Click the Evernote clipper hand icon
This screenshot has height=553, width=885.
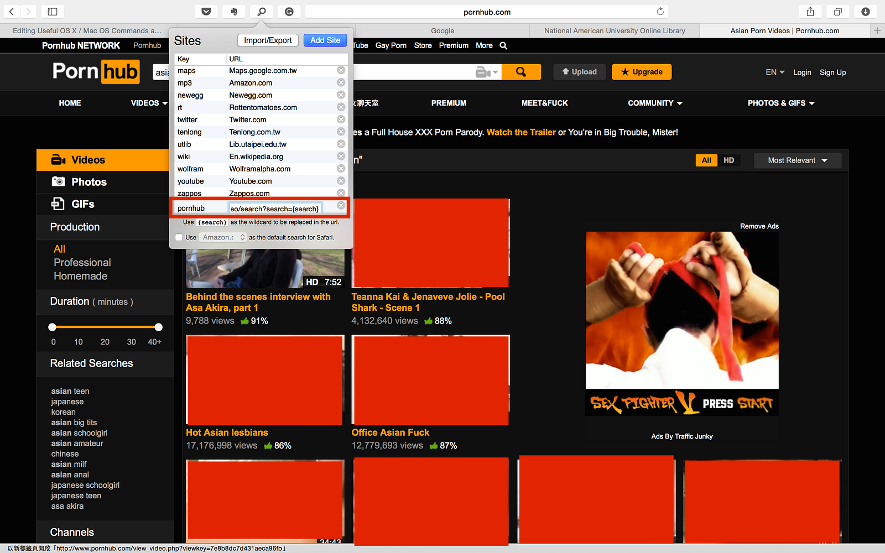click(x=234, y=11)
